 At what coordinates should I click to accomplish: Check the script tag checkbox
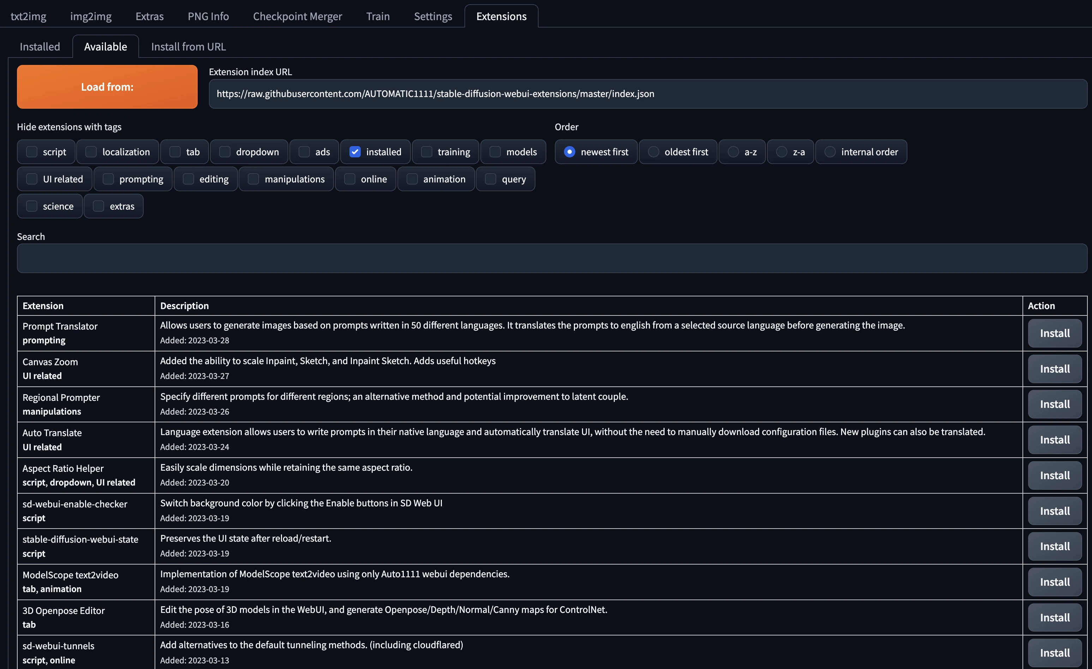pyautogui.click(x=32, y=152)
